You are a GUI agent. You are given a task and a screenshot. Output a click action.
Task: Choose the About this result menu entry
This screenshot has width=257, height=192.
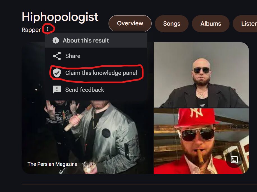(x=96, y=41)
